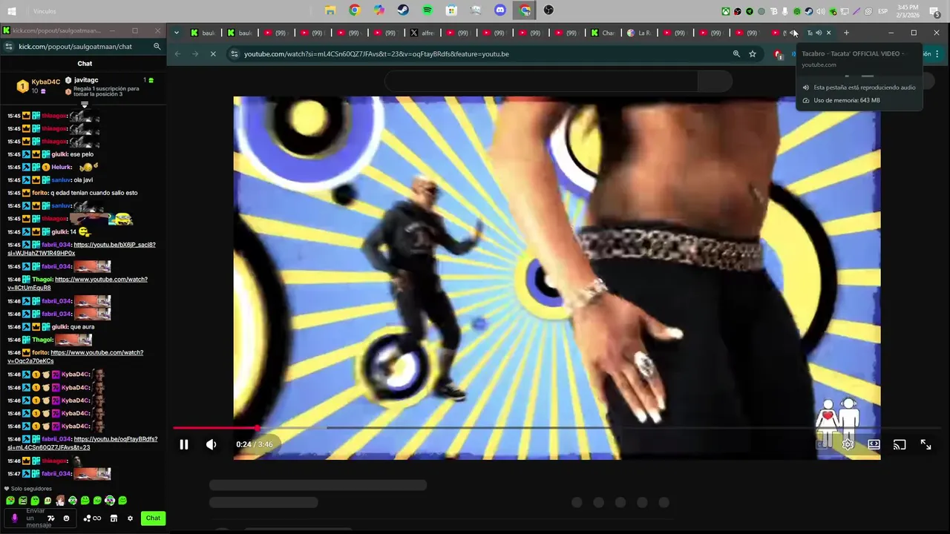Click the infinity icon in chat bar
This screenshot has width=950, height=534.
click(97, 518)
